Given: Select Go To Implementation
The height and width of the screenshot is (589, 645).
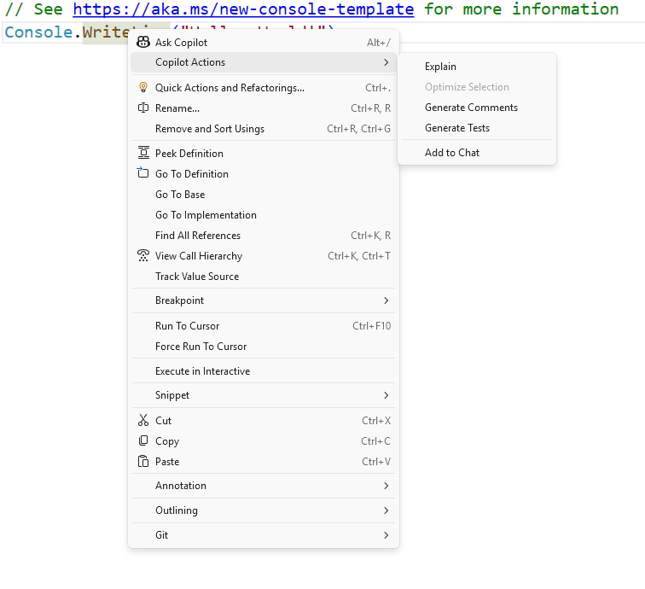Looking at the screenshot, I should (264, 215).
